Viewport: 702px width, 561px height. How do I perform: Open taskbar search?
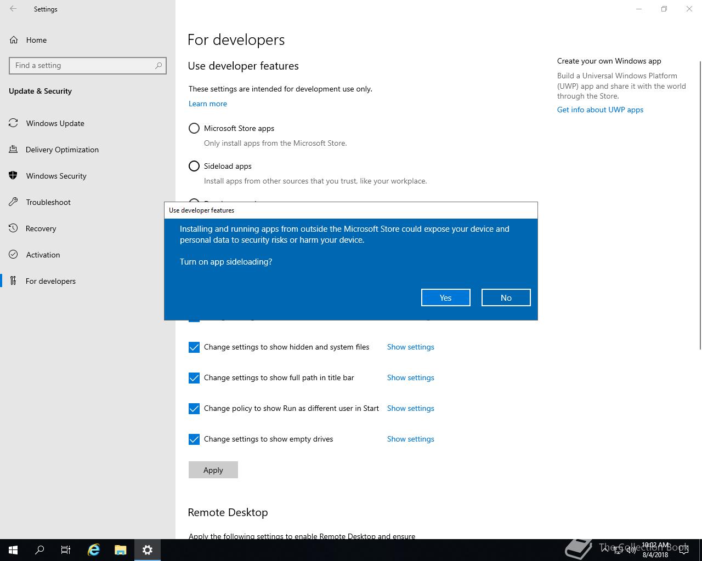point(39,550)
